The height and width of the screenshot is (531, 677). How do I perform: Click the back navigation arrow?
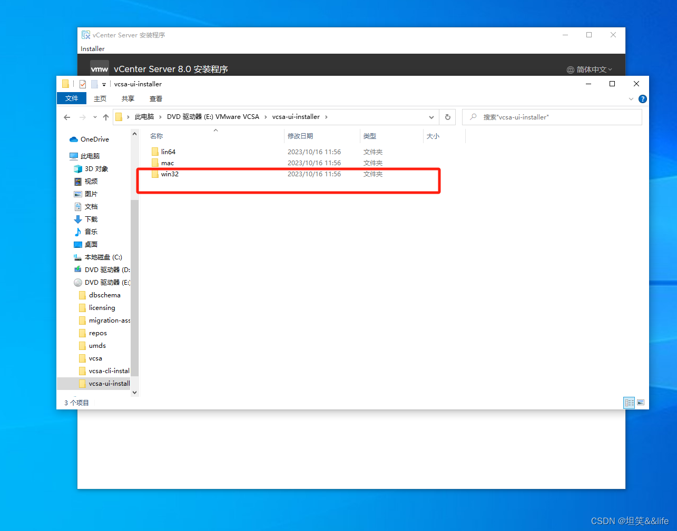(67, 117)
